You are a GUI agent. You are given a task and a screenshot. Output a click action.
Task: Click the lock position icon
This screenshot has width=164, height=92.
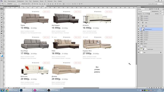147,14
